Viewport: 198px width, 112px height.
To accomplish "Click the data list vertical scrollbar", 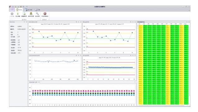I will 189,64.
